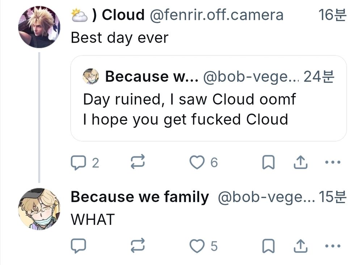Viewport: 362px width, 265px height.
Task: Open Because we family's avatar on "WHAT" reply
Action: point(39,209)
